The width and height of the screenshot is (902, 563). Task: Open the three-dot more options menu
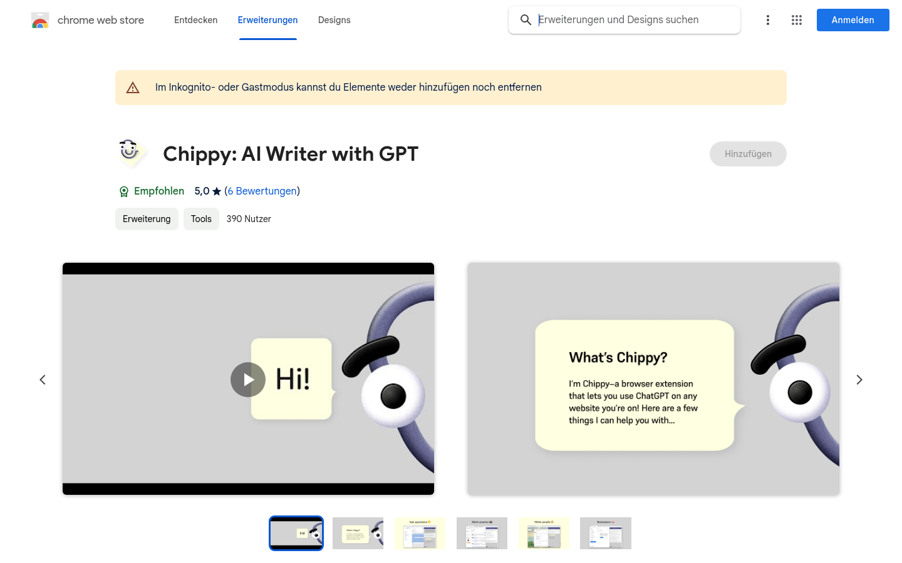click(768, 20)
